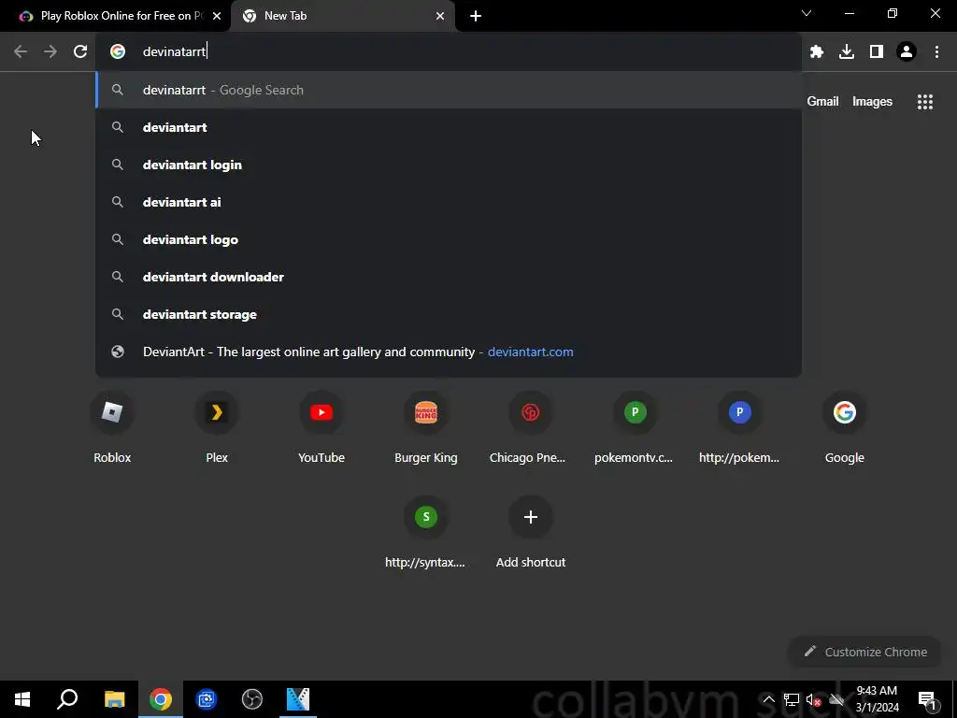Screen dimensions: 957x718
Task: Open the OBS Studio taskbar icon
Action: point(252,699)
